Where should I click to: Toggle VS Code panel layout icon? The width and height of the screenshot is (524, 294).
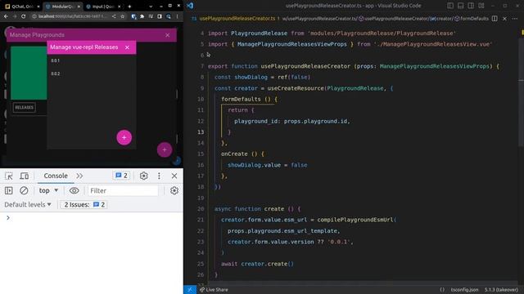pos(460,6)
